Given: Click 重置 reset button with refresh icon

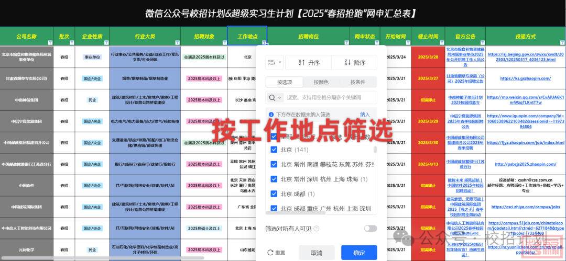Looking at the screenshot, I should click(x=276, y=253).
